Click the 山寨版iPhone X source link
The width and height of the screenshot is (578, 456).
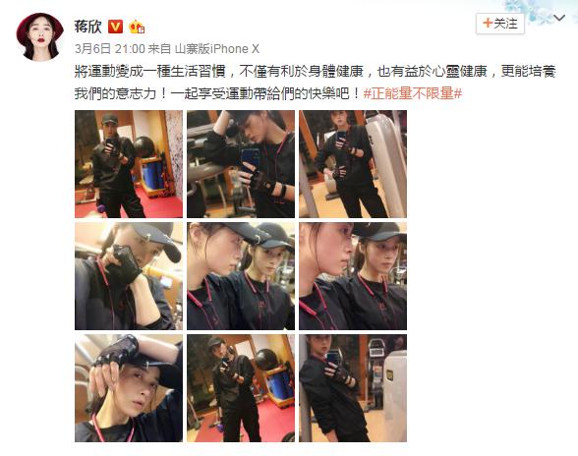tap(216, 49)
